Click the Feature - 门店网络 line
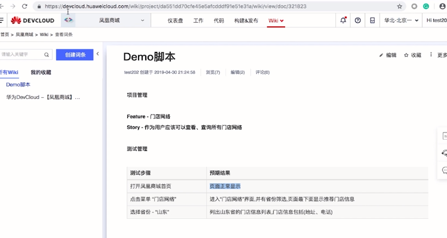Screen dimensions: 447x238 pos(149,116)
